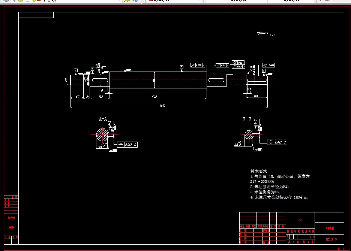The width and height of the screenshot is (351, 251).
Task: Click datum D marker near left keyway
Action: (x=92, y=69)
